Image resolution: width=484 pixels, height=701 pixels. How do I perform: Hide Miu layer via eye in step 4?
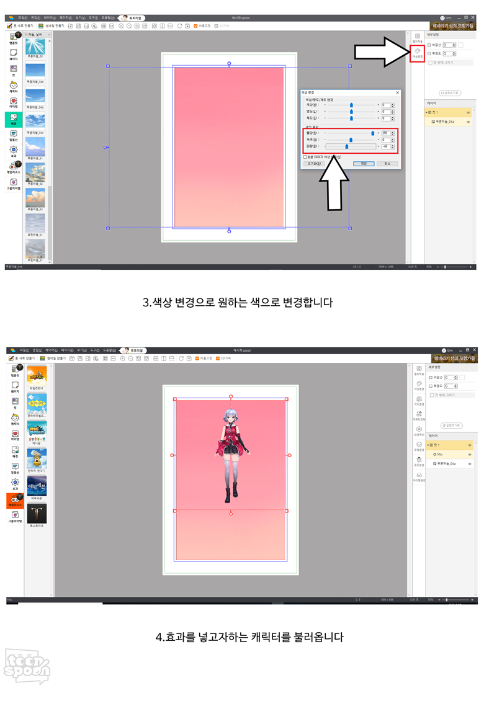point(470,454)
